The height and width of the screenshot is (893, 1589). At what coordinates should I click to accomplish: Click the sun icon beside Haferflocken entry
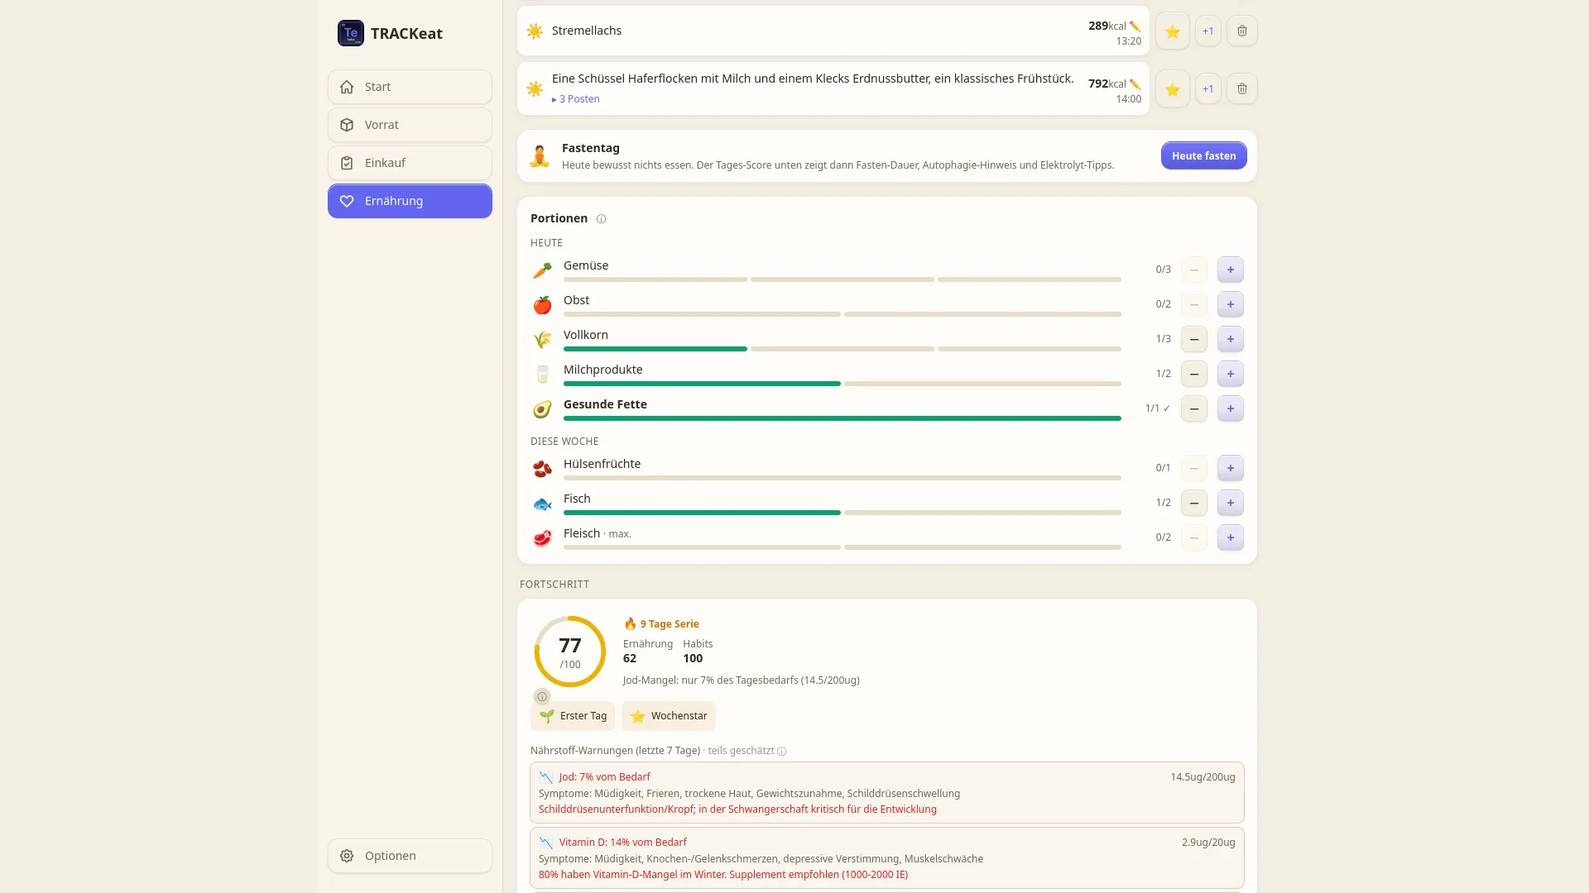pyautogui.click(x=535, y=89)
